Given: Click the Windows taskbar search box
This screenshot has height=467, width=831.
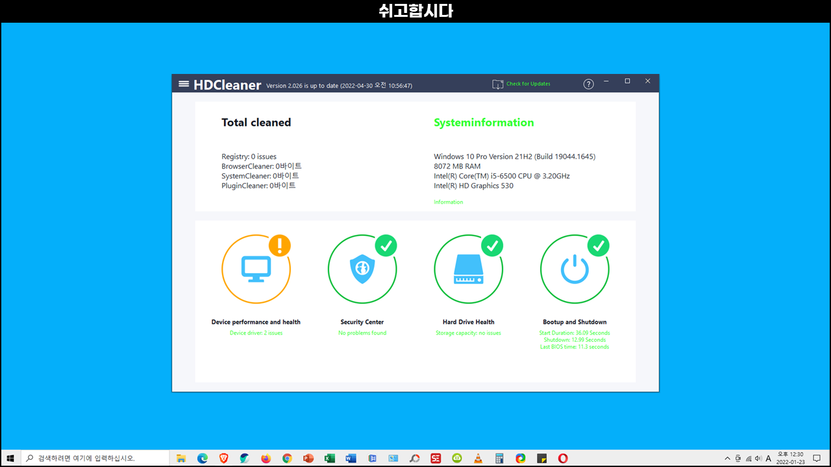Looking at the screenshot, I should point(95,458).
